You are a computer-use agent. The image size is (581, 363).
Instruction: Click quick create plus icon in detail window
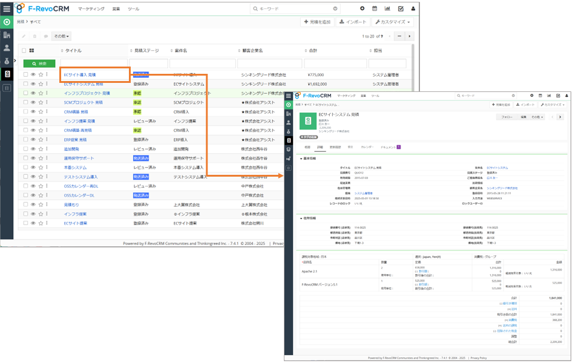(x=532, y=96)
